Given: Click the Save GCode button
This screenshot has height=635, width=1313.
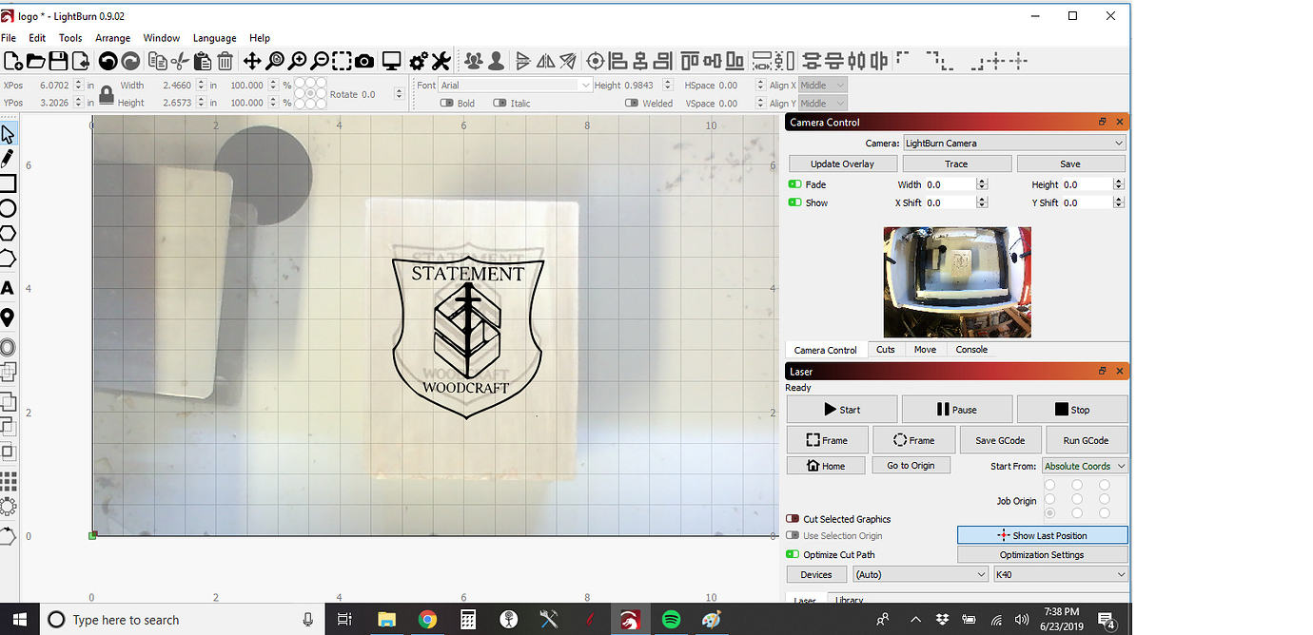Looking at the screenshot, I should (x=999, y=440).
